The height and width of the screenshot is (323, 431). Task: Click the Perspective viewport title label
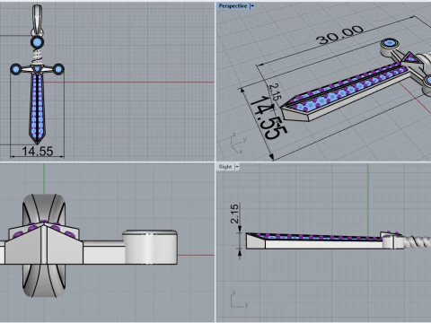pos(233,6)
